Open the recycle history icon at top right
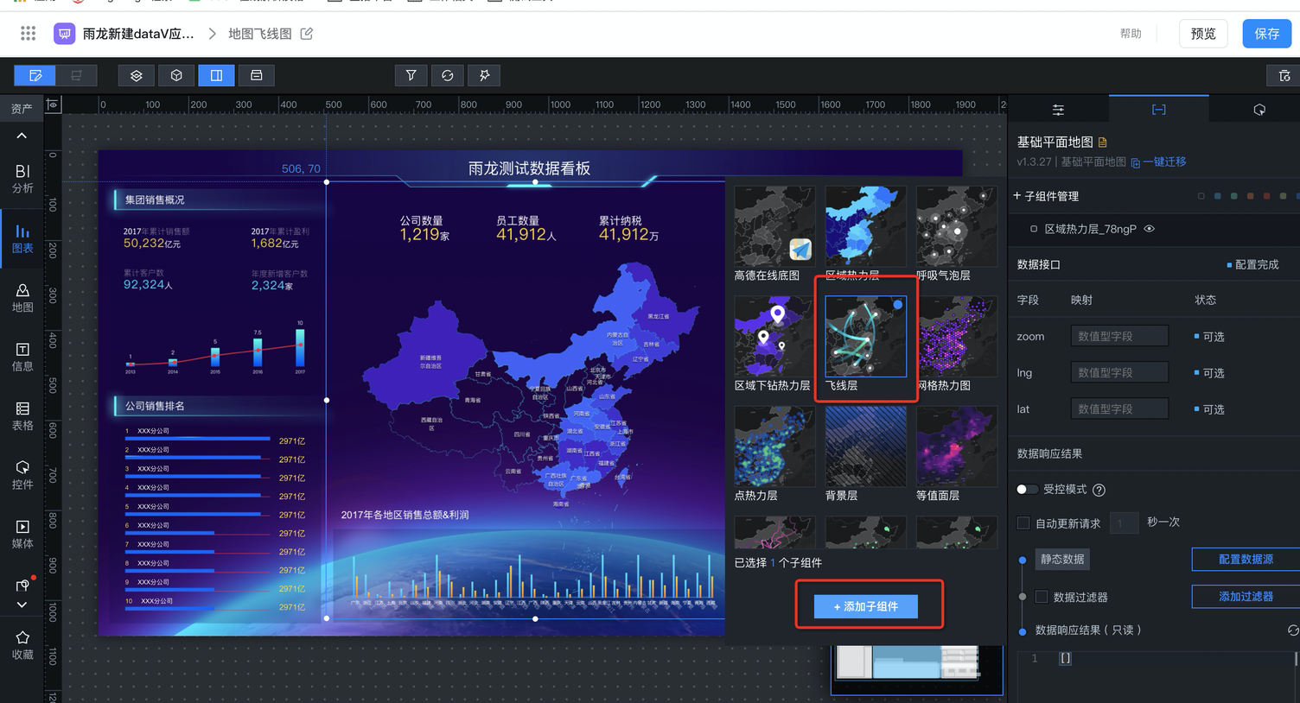The height and width of the screenshot is (703, 1300). pos(1284,76)
